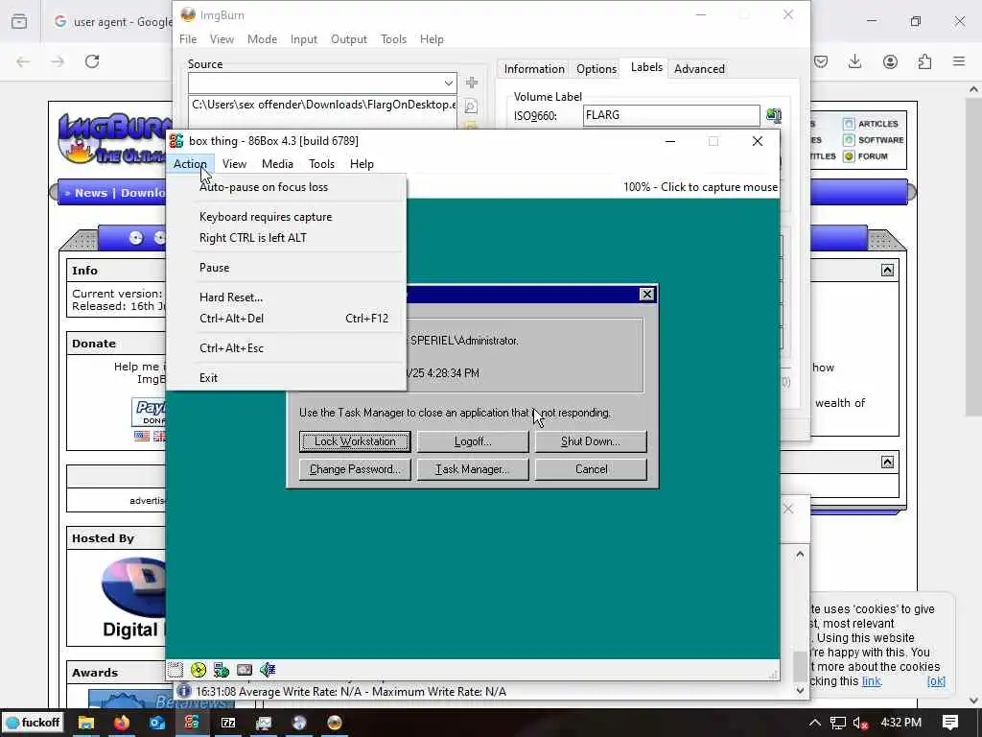
Task: Open 86Box Tools menu
Action: tap(321, 163)
